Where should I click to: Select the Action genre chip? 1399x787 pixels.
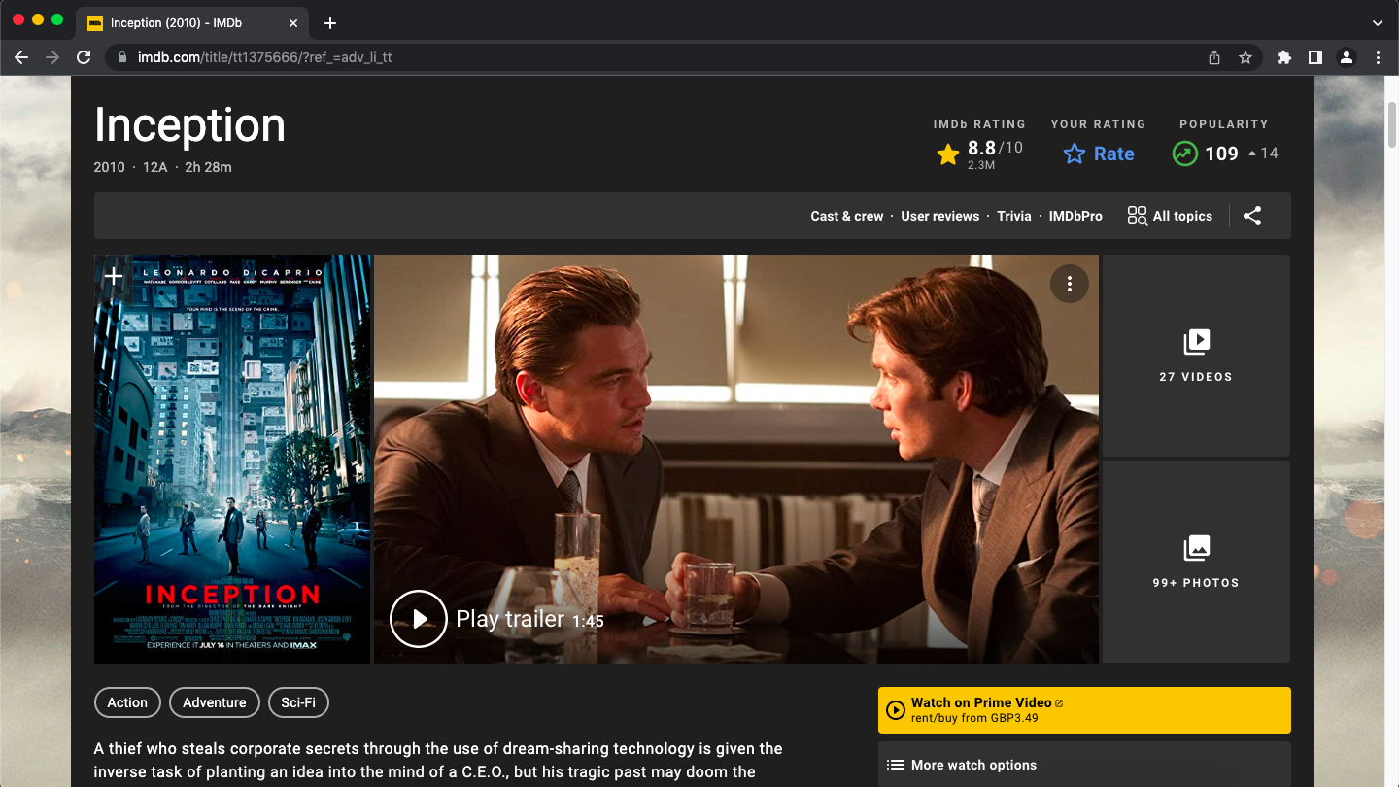click(x=127, y=702)
